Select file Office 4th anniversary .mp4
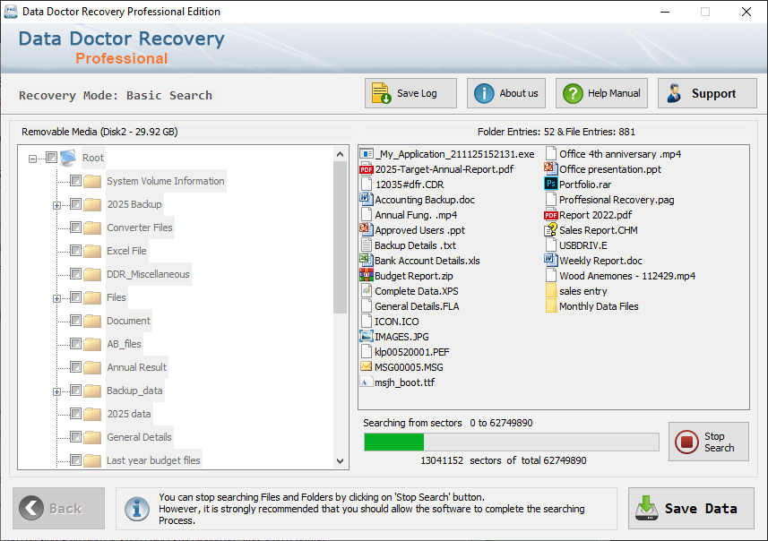 [x=620, y=154]
